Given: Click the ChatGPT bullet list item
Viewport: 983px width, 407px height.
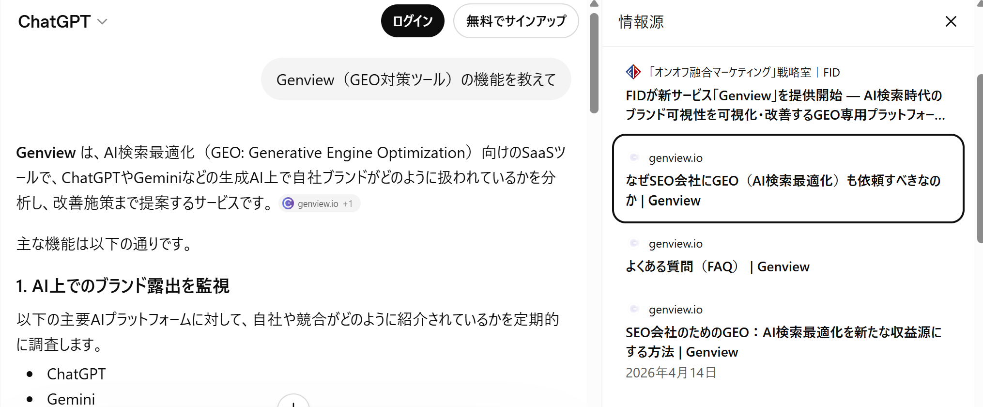Looking at the screenshot, I should pos(76,374).
